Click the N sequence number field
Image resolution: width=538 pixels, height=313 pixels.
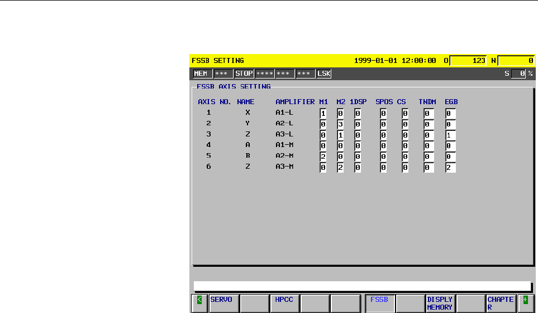[x=516, y=61]
